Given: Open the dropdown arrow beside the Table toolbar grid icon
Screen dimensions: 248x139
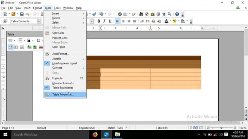Looking at the screenshot, I should 15,40.
